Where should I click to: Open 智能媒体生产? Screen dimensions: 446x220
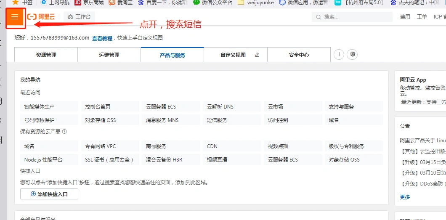click(x=49, y=106)
